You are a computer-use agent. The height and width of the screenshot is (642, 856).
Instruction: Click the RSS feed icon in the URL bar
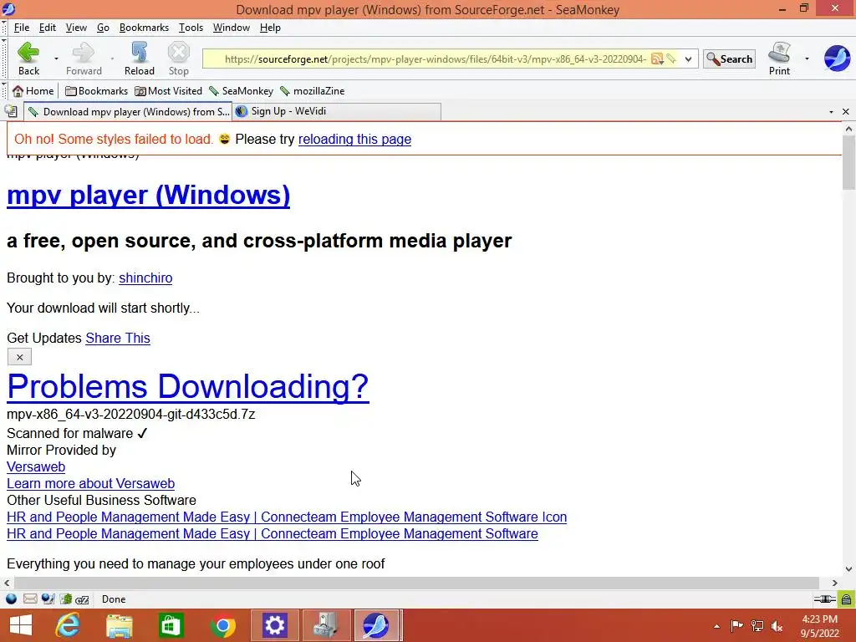click(x=657, y=59)
